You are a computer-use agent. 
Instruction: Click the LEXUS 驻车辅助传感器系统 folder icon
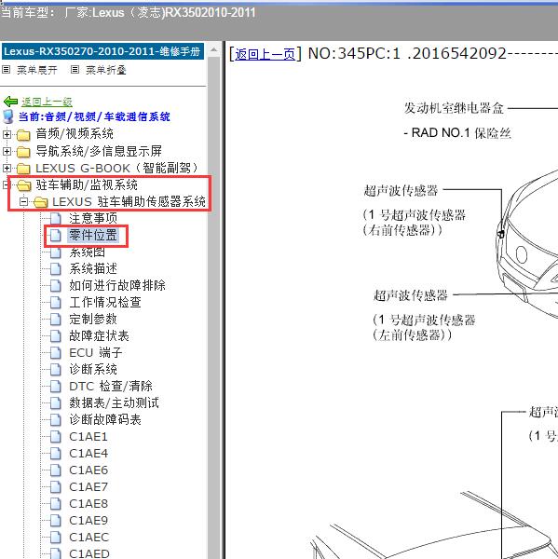pyautogui.click(x=41, y=202)
